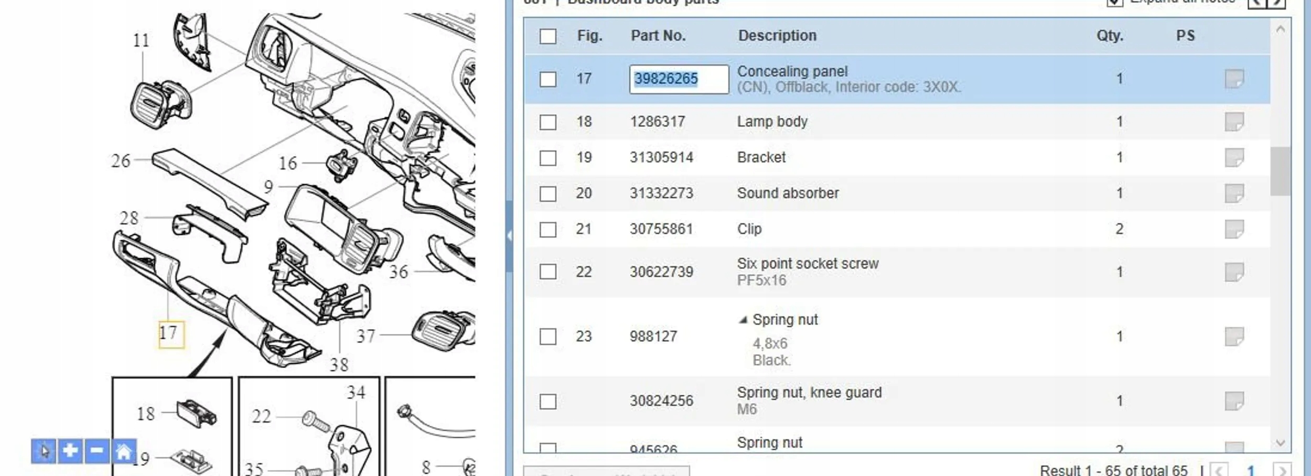Check the box for part 30824256
This screenshot has width=1311, height=476.
click(548, 402)
